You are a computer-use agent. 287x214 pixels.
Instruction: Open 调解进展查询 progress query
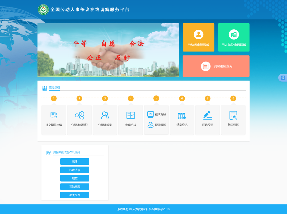click(x=216, y=66)
